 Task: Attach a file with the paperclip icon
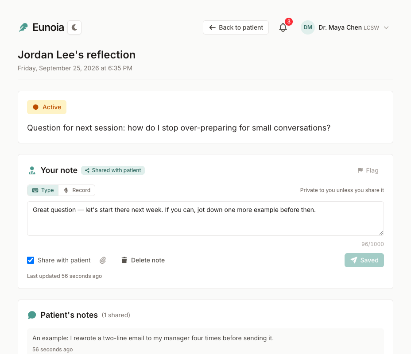[x=103, y=260]
